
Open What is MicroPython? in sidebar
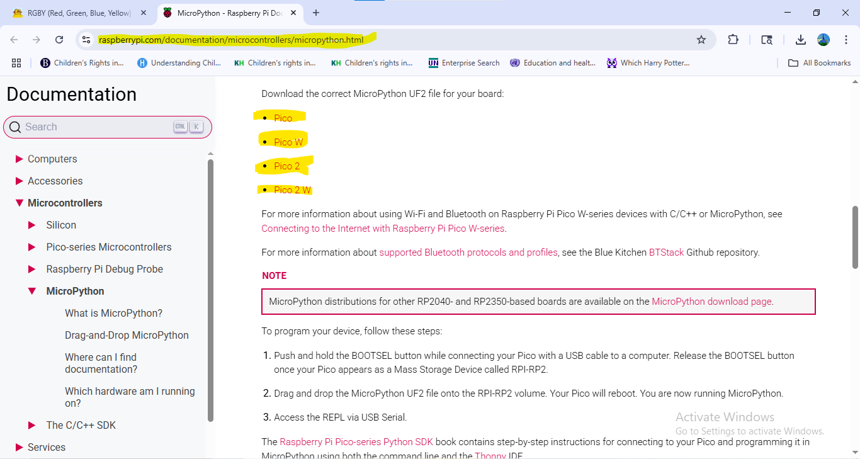pyautogui.click(x=113, y=313)
